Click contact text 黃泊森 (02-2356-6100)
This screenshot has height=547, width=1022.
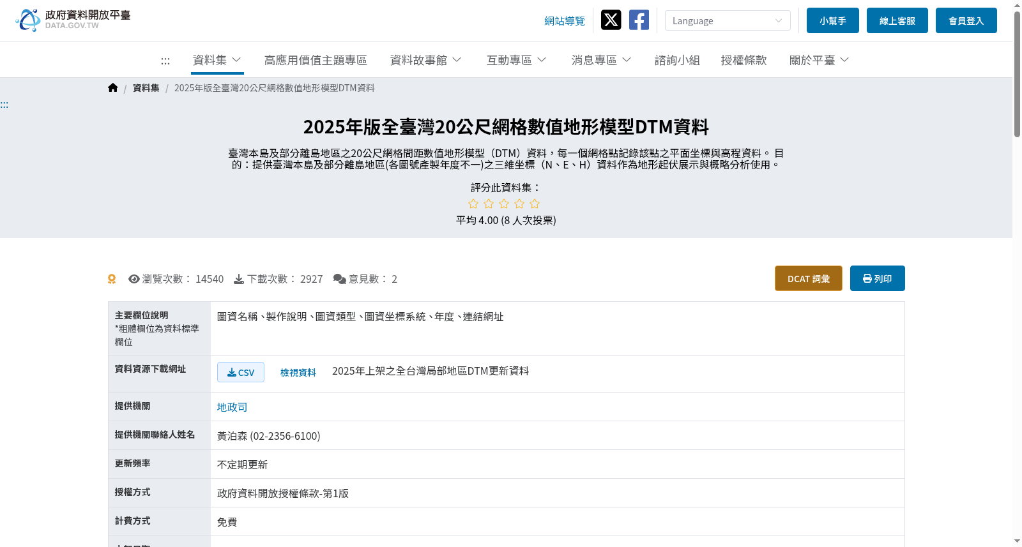pos(268,436)
